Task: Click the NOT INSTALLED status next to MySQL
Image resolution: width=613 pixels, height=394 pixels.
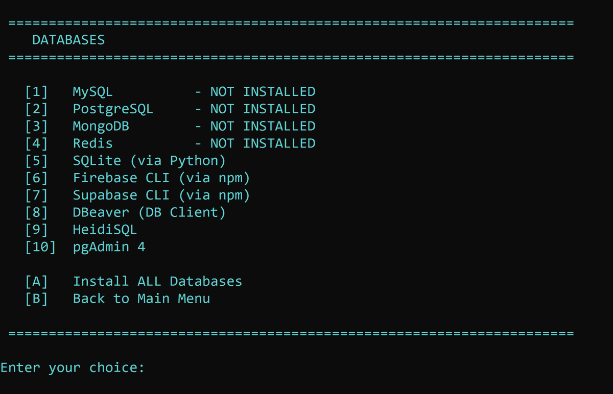Action: point(263,92)
